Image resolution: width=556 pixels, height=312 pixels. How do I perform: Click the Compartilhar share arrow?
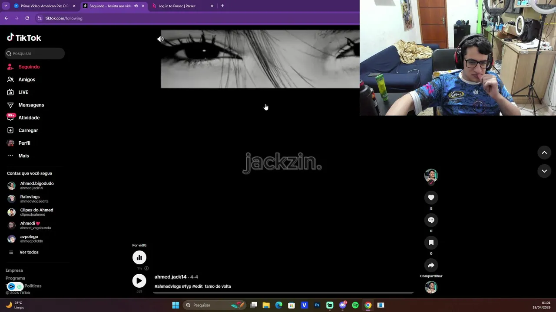(x=431, y=265)
